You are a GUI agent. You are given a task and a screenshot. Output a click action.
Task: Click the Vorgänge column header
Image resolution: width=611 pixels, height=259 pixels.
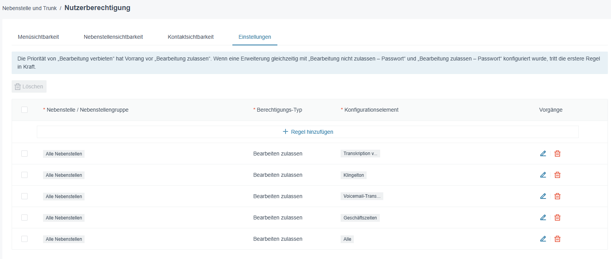(x=551, y=110)
